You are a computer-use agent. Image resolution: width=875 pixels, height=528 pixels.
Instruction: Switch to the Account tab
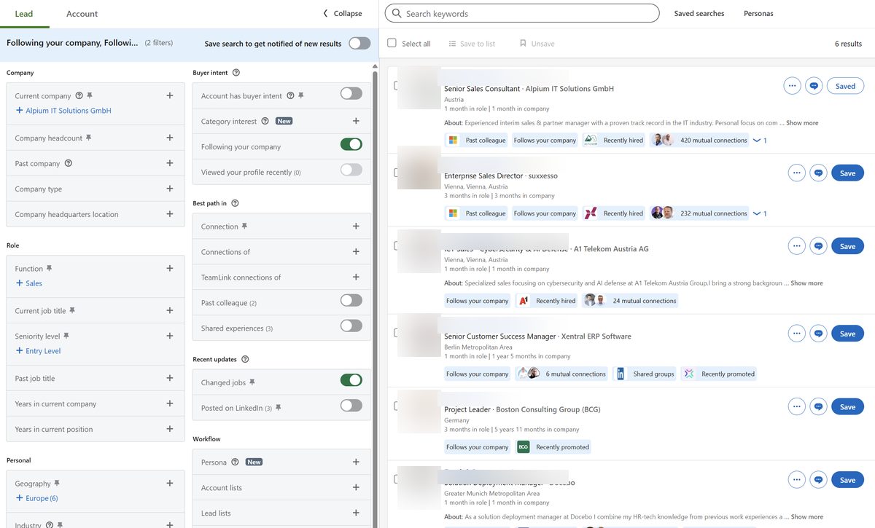(81, 13)
